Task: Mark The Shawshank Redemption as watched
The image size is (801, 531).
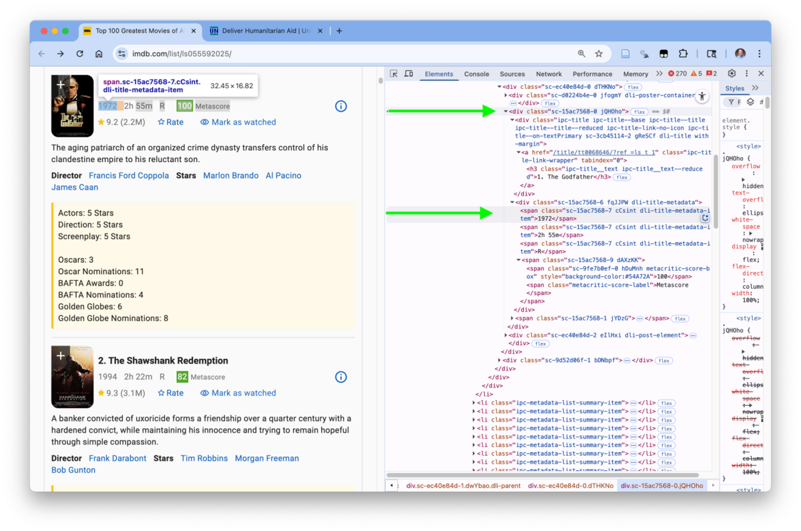Action: click(x=238, y=393)
